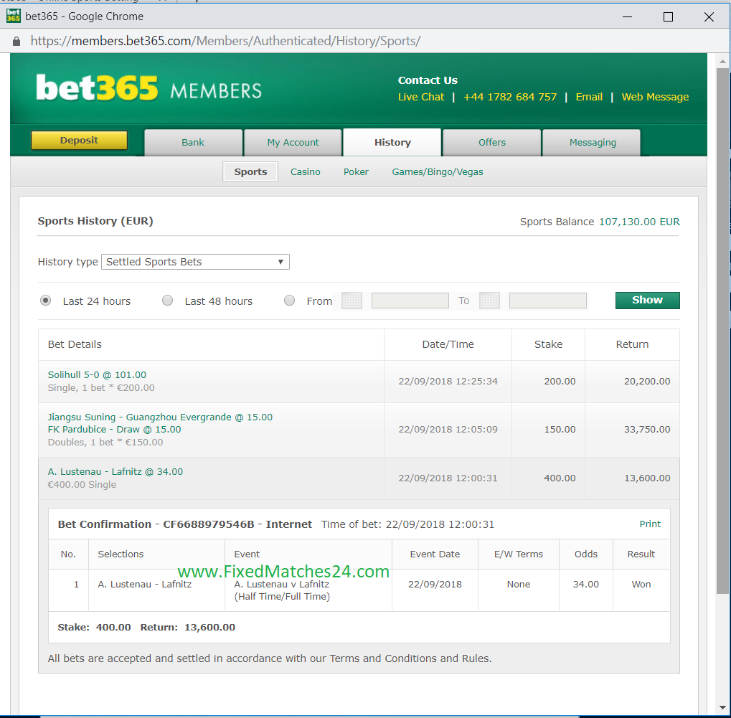
Task: Open the Jiangsu Suning - Guangzhou Evergrande bet
Action: [160, 417]
